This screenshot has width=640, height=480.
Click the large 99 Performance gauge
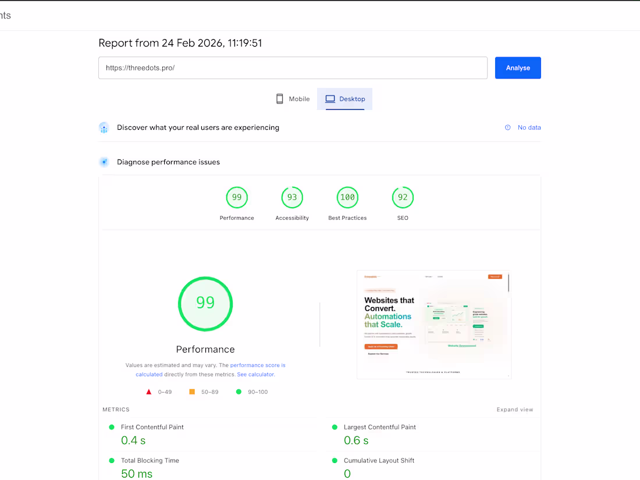click(205, 304)
